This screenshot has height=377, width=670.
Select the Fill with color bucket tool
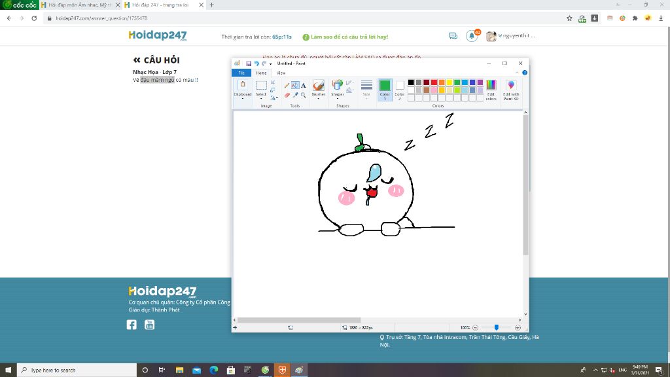pos(295,86)
